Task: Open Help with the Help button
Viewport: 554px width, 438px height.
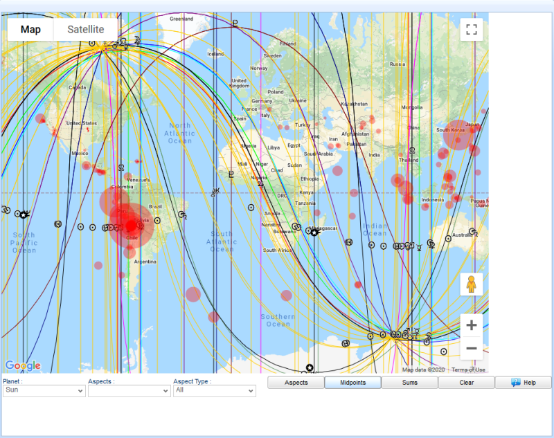Action: pyautogui.click(x=524, y=383)
